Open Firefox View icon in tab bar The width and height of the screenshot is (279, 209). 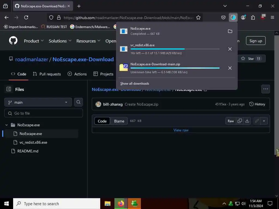(5, 6)
